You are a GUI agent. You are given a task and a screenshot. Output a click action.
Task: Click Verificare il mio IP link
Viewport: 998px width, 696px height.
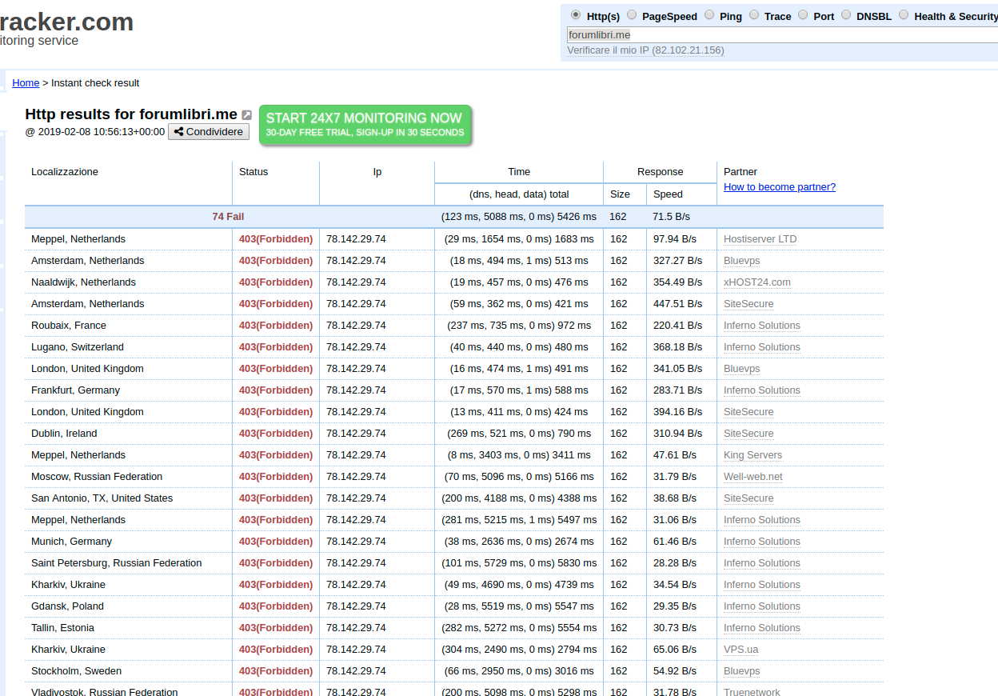[x=645, y=50]
